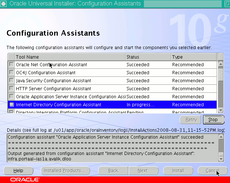
Task: Select the HTTP Server Configuration Assistant row
Action: tap(112, 88)
